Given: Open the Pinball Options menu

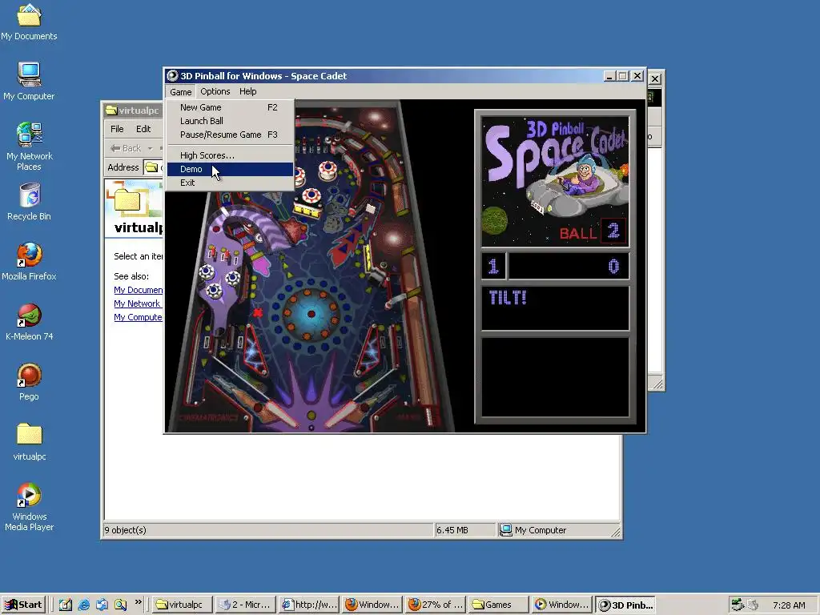Looking at the screenshot, I should [x=215, y=91].
